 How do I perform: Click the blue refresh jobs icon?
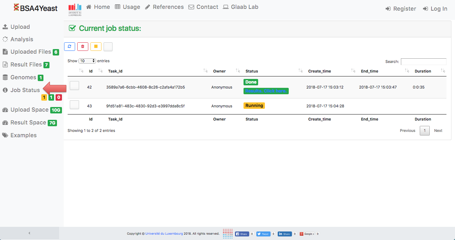click(x=69, y=47)
